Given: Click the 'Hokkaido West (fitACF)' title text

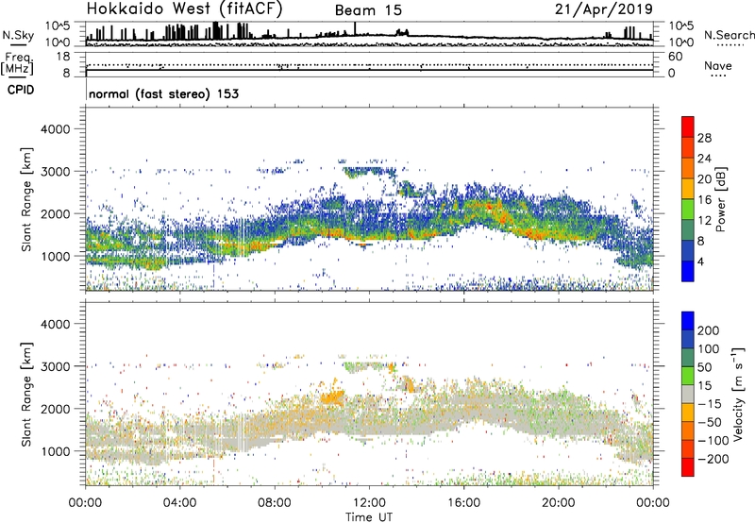Looking at the screenshot, I should click(x=184, y=9).
